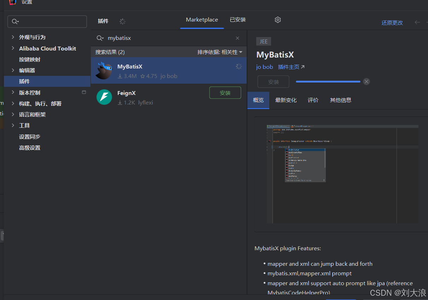Open the plugin settings gear menu
This screenshot has width=428, height=300.
tap(278, 20)
